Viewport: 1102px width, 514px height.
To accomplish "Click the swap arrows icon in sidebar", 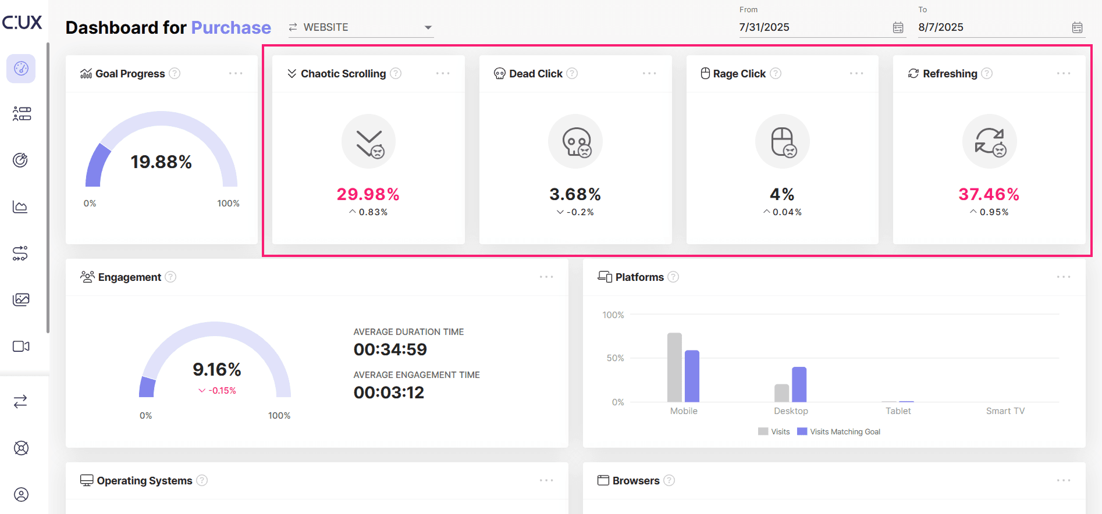I will (x=20, y=401).
